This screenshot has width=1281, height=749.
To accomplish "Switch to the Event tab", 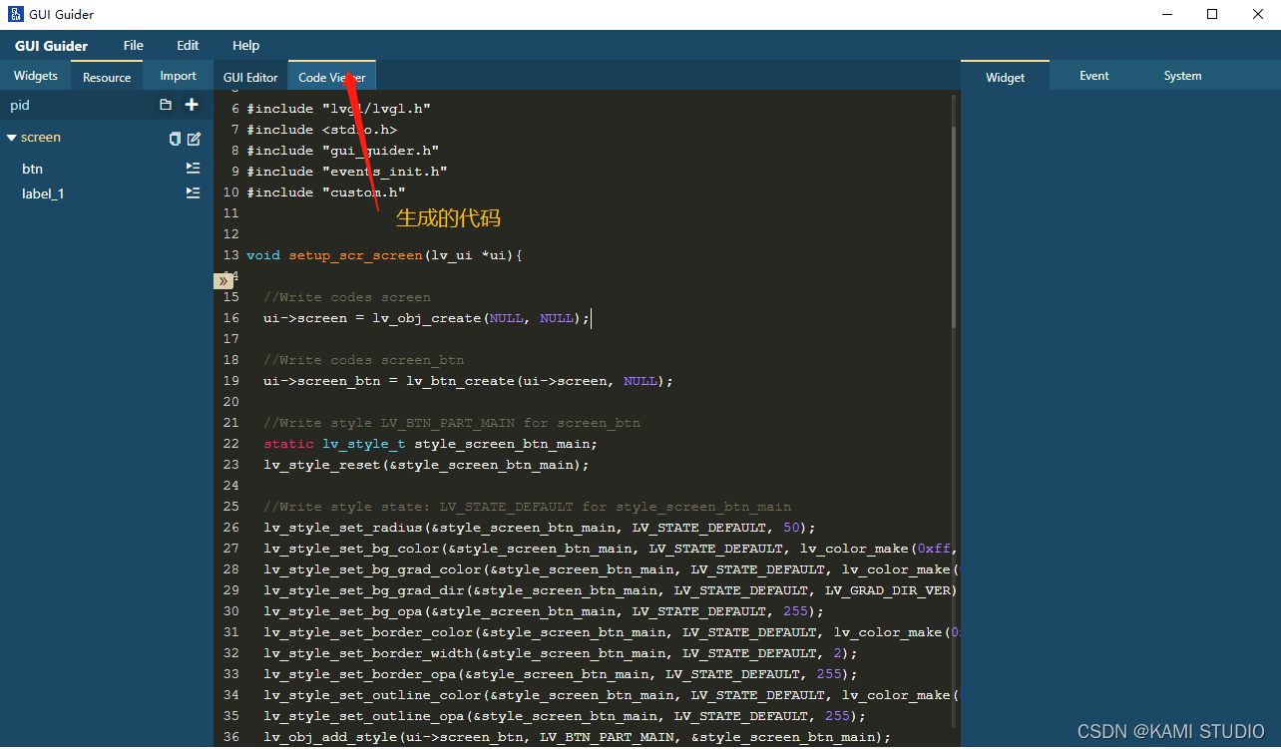I will (1094, 76).
